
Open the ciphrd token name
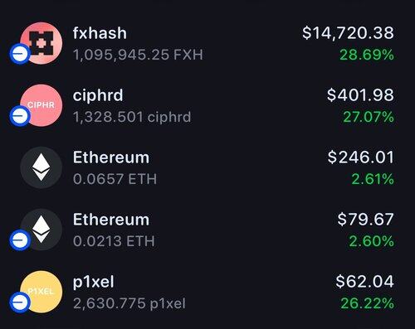[98, 96]
